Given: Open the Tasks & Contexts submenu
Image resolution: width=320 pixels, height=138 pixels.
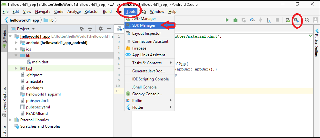Looking at the screenshot, I should (x=149, y=63).
